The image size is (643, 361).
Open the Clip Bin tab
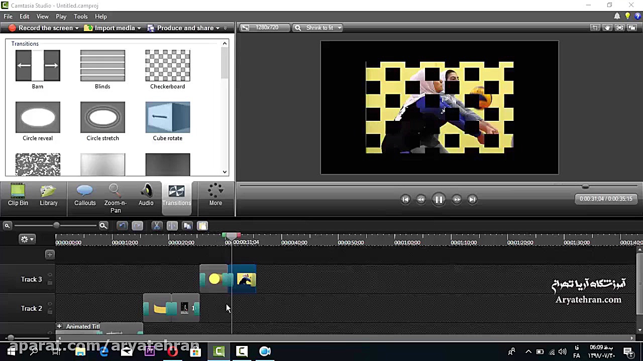coord(18,195)
